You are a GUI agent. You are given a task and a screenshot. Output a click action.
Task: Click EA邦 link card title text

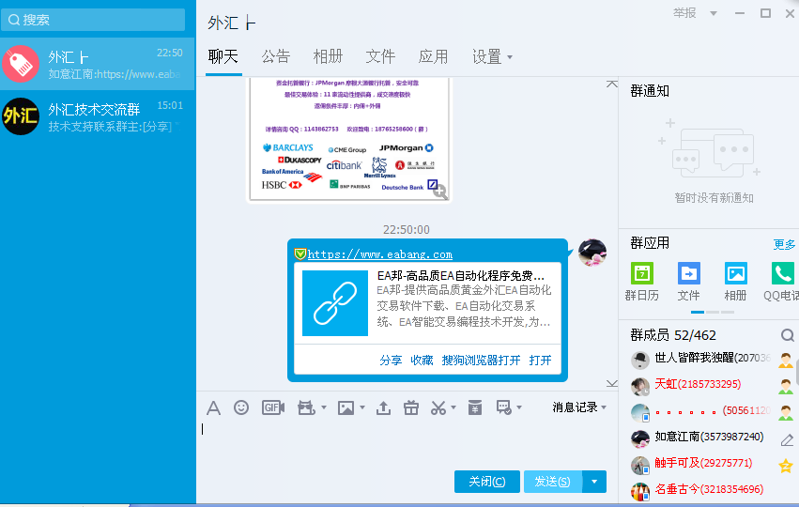(x=461, y=276)
